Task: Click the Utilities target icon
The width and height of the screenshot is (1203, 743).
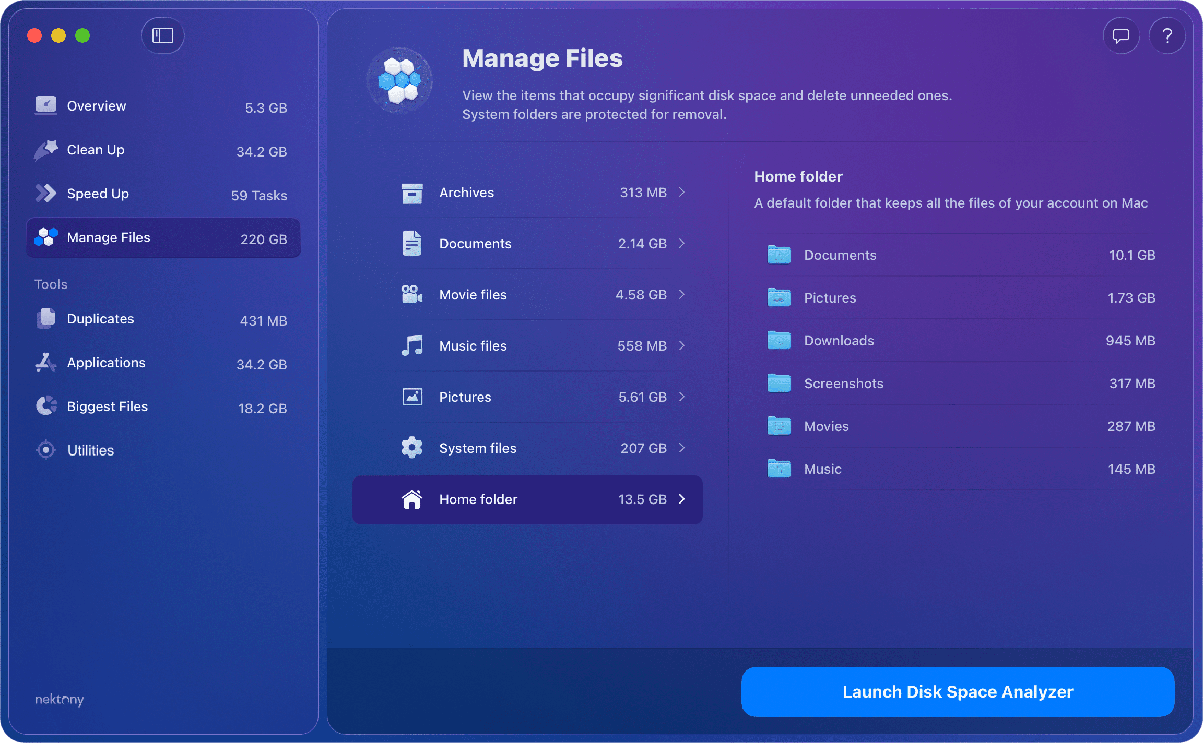Action: (46, 450)
